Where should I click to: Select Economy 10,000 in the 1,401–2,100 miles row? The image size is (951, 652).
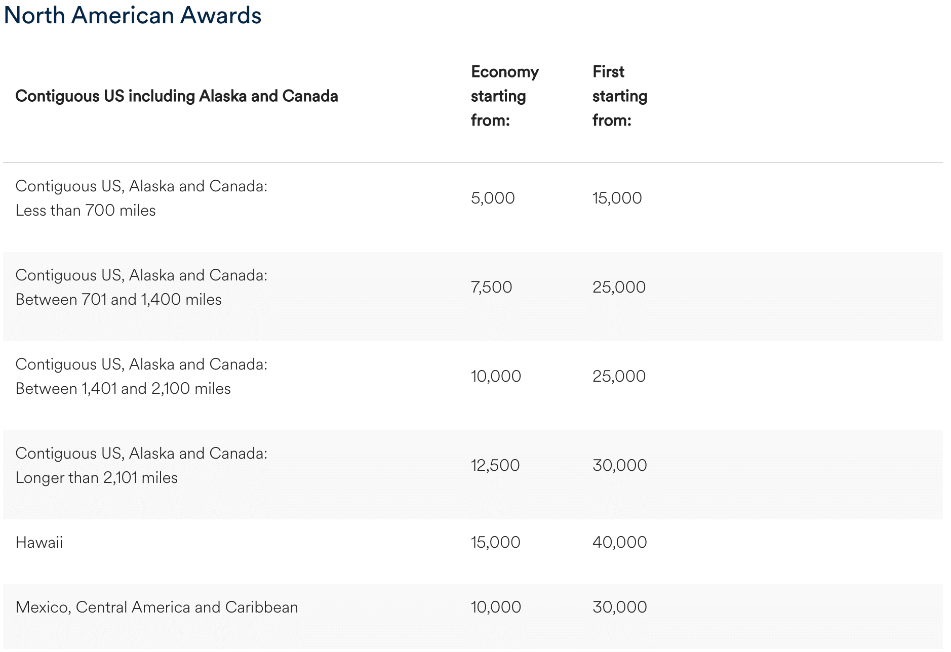point(496,376)
